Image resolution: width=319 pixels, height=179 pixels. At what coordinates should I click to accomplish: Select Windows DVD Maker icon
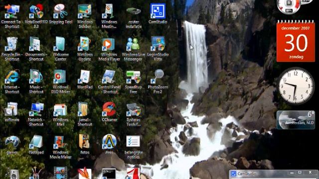[60, 77]
